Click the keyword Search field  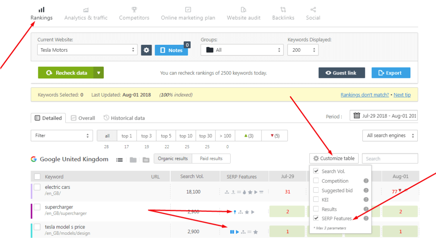(x=390, y=159)
